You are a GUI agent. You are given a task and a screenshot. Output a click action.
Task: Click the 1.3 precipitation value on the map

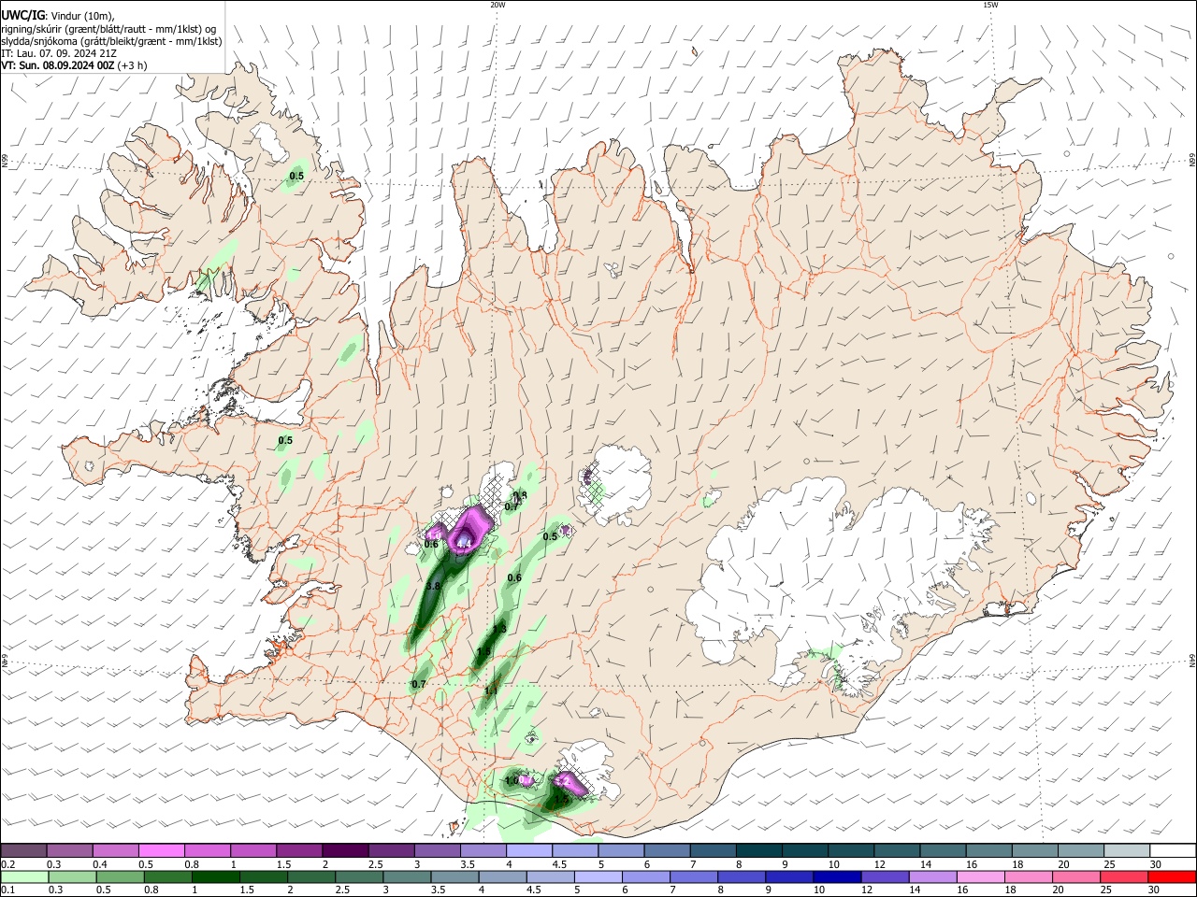(x=499, y=629)
